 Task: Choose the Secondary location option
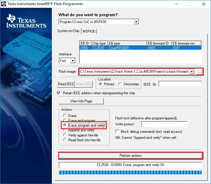coord(120,84)
